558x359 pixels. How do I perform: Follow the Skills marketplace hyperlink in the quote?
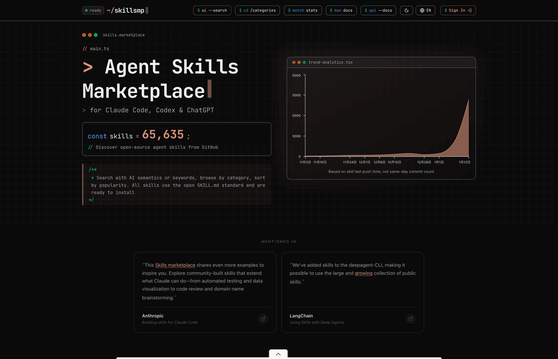[x=175, y=265]
